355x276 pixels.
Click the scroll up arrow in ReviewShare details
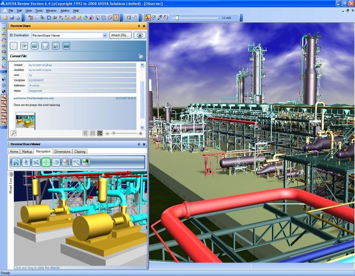click(x=142, y=65)
